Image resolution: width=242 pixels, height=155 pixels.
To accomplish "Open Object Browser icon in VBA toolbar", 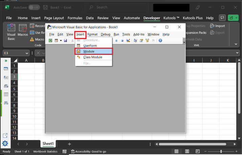I will [147, 41].
